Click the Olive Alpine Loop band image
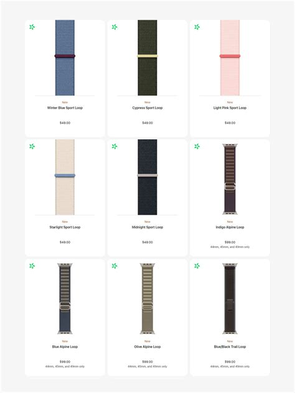Screen dimensions: 295x393 click(x=147, y=298)
